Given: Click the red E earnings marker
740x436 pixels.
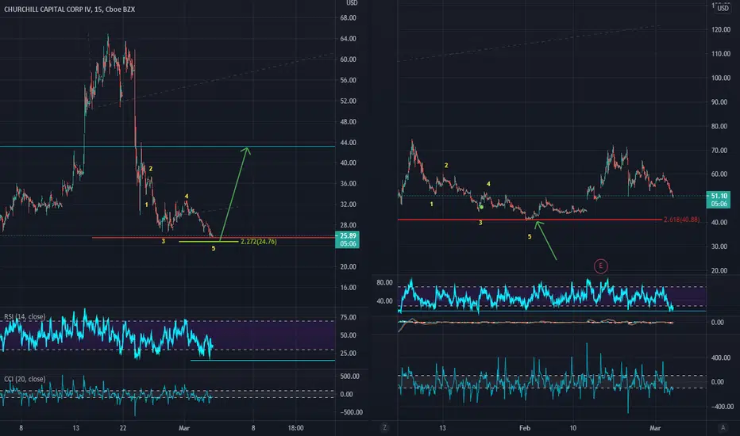Looking at the screenshot, I should (600, 266).
